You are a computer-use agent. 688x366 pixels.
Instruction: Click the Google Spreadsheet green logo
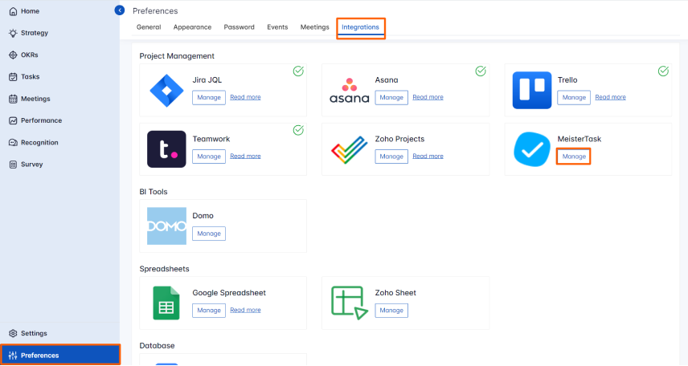pyautogui.click(x=166, y=303)
